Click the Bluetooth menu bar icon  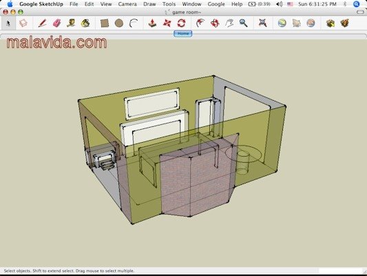[345, 4]
